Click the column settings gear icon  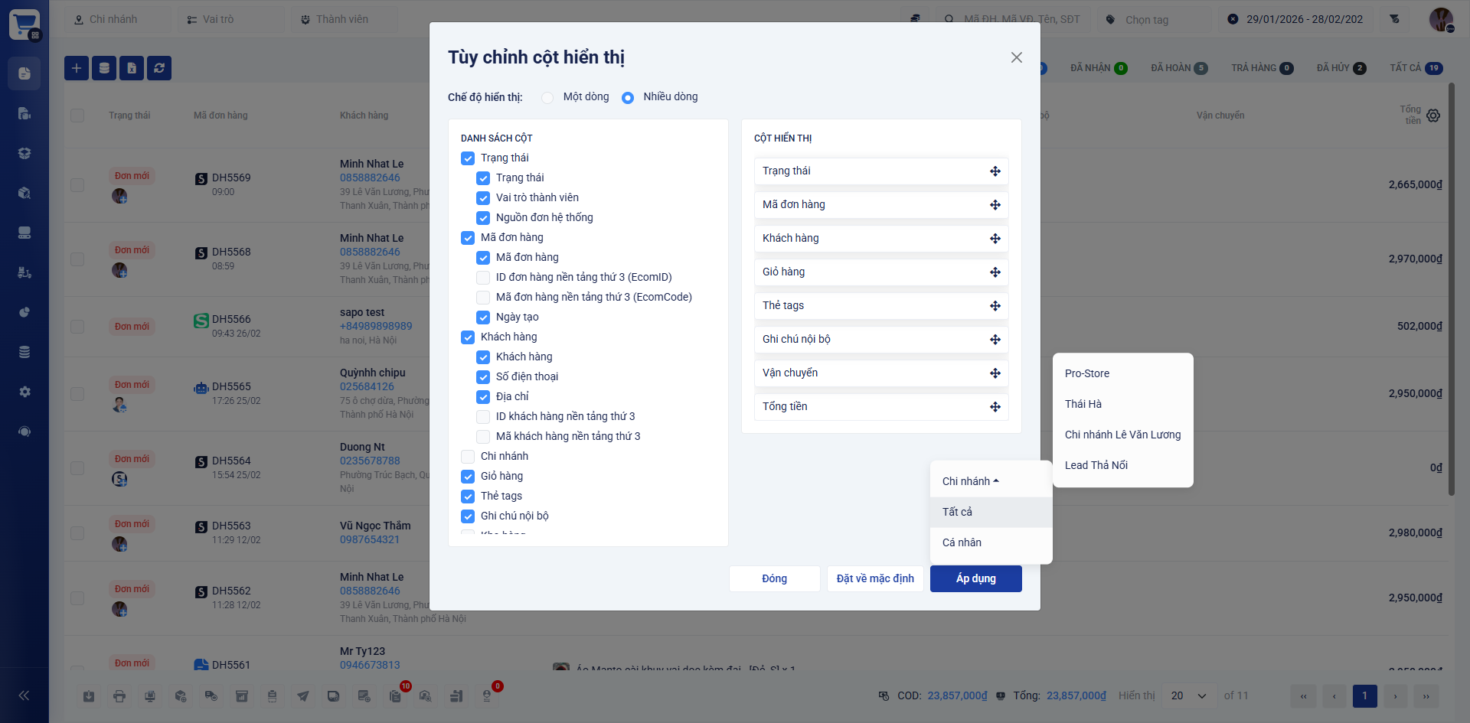tap(1433, 116)
